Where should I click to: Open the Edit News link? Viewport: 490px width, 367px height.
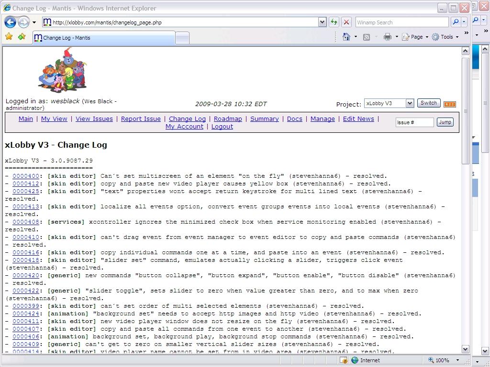358,119
